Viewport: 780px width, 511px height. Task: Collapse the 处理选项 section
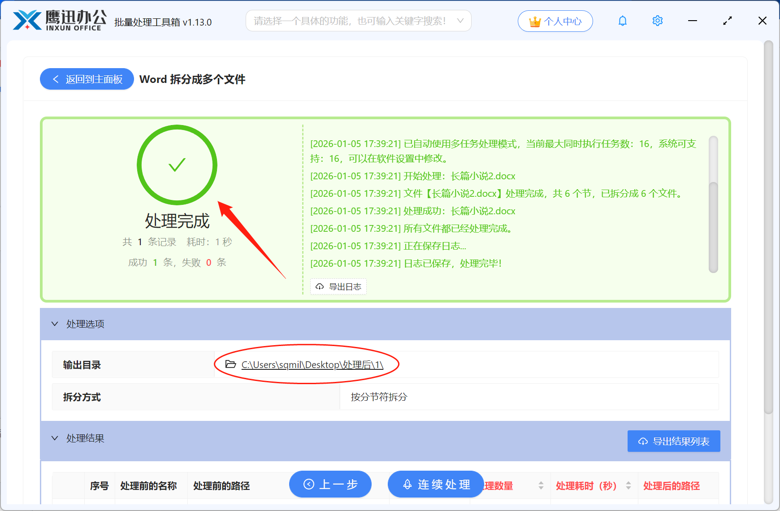55,324
